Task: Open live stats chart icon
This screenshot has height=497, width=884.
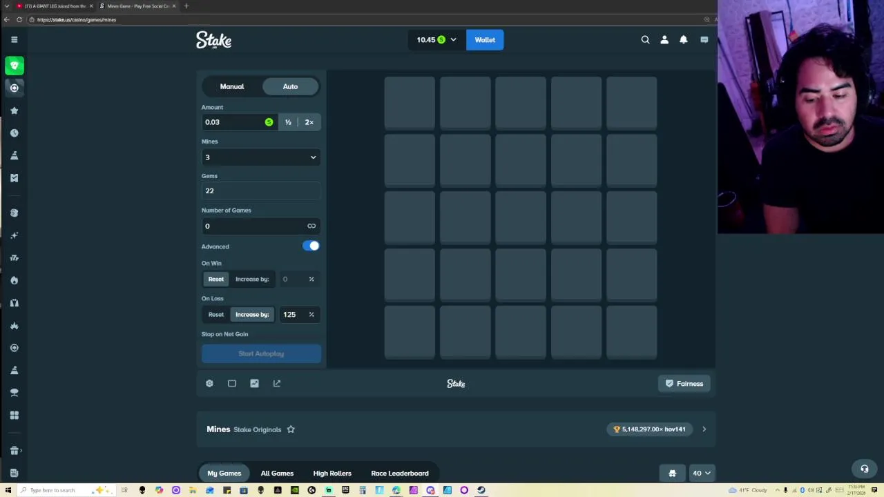Action: [254, 383]
